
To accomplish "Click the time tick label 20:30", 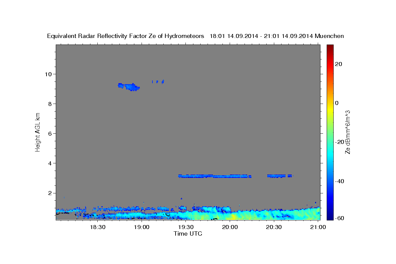I will [274, 227].
